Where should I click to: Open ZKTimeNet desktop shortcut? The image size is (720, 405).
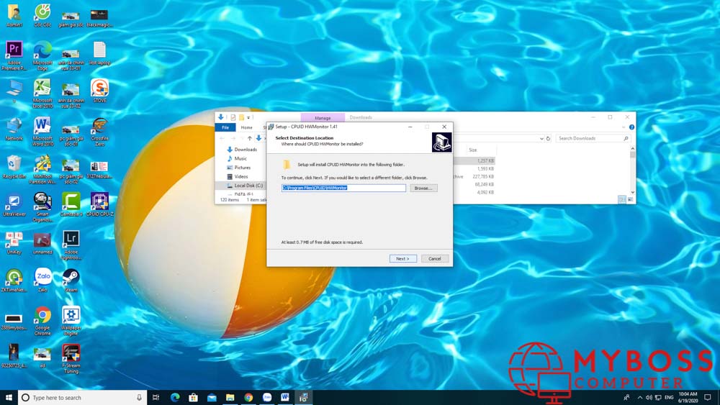(14, 281)
